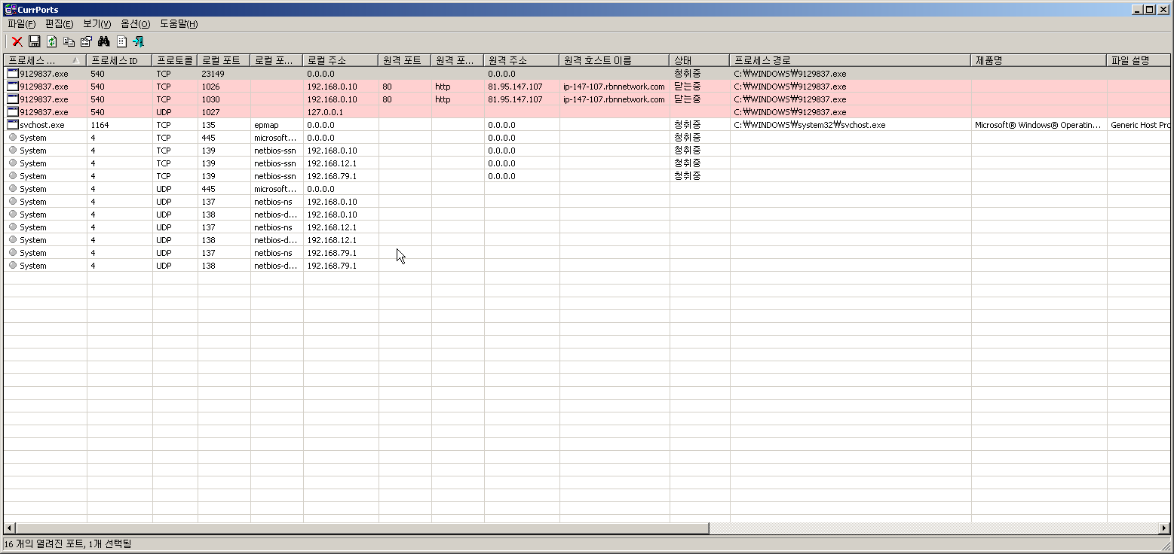Click the CurrPorts title bar app icon
Screen dimensions: 1174x554
coord(10,10)
